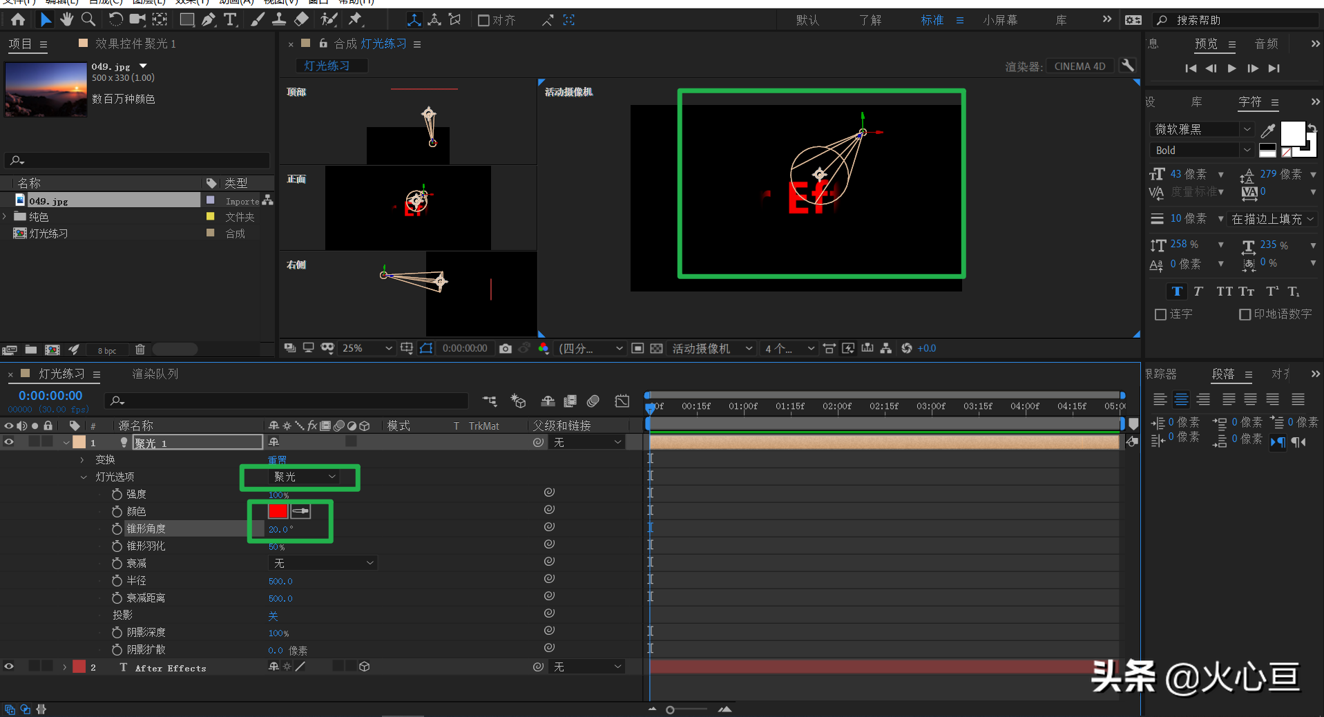The image size is (1324, 717).
Task: Delete selected item with trash icon
Action: [140, 350]
